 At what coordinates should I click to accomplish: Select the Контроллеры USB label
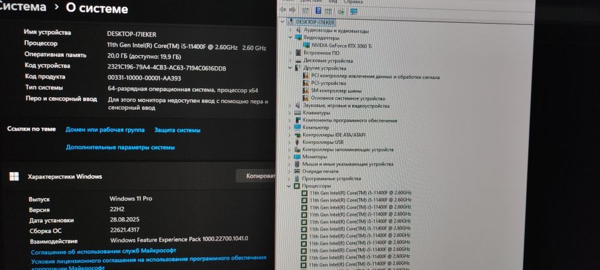tap(323, 142)
